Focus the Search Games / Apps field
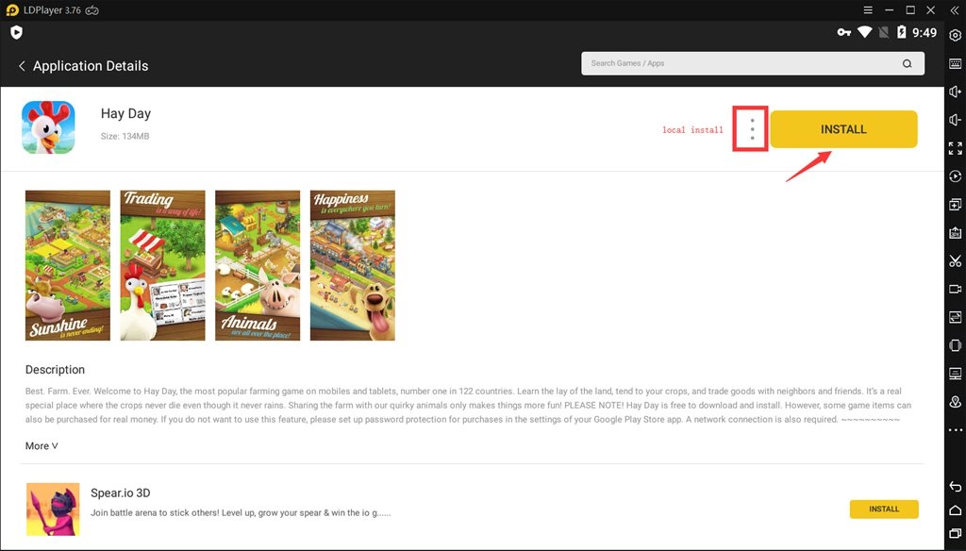Screen dimensions: 966x551 tap(752, 63)
